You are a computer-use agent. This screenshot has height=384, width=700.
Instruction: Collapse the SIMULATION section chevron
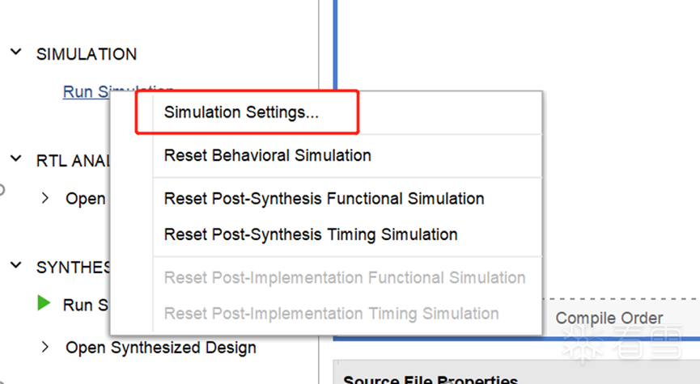(15, 53)
